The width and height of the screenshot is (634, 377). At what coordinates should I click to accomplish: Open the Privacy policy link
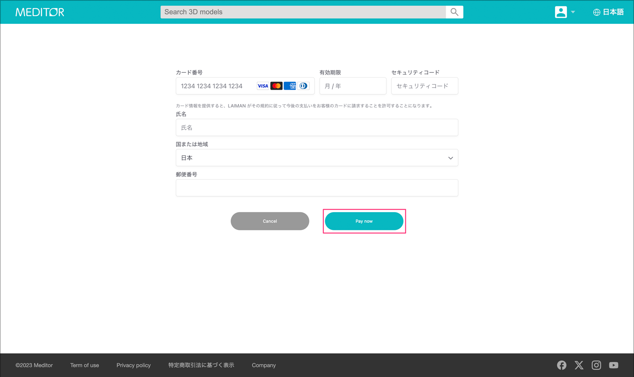[133, 365]
